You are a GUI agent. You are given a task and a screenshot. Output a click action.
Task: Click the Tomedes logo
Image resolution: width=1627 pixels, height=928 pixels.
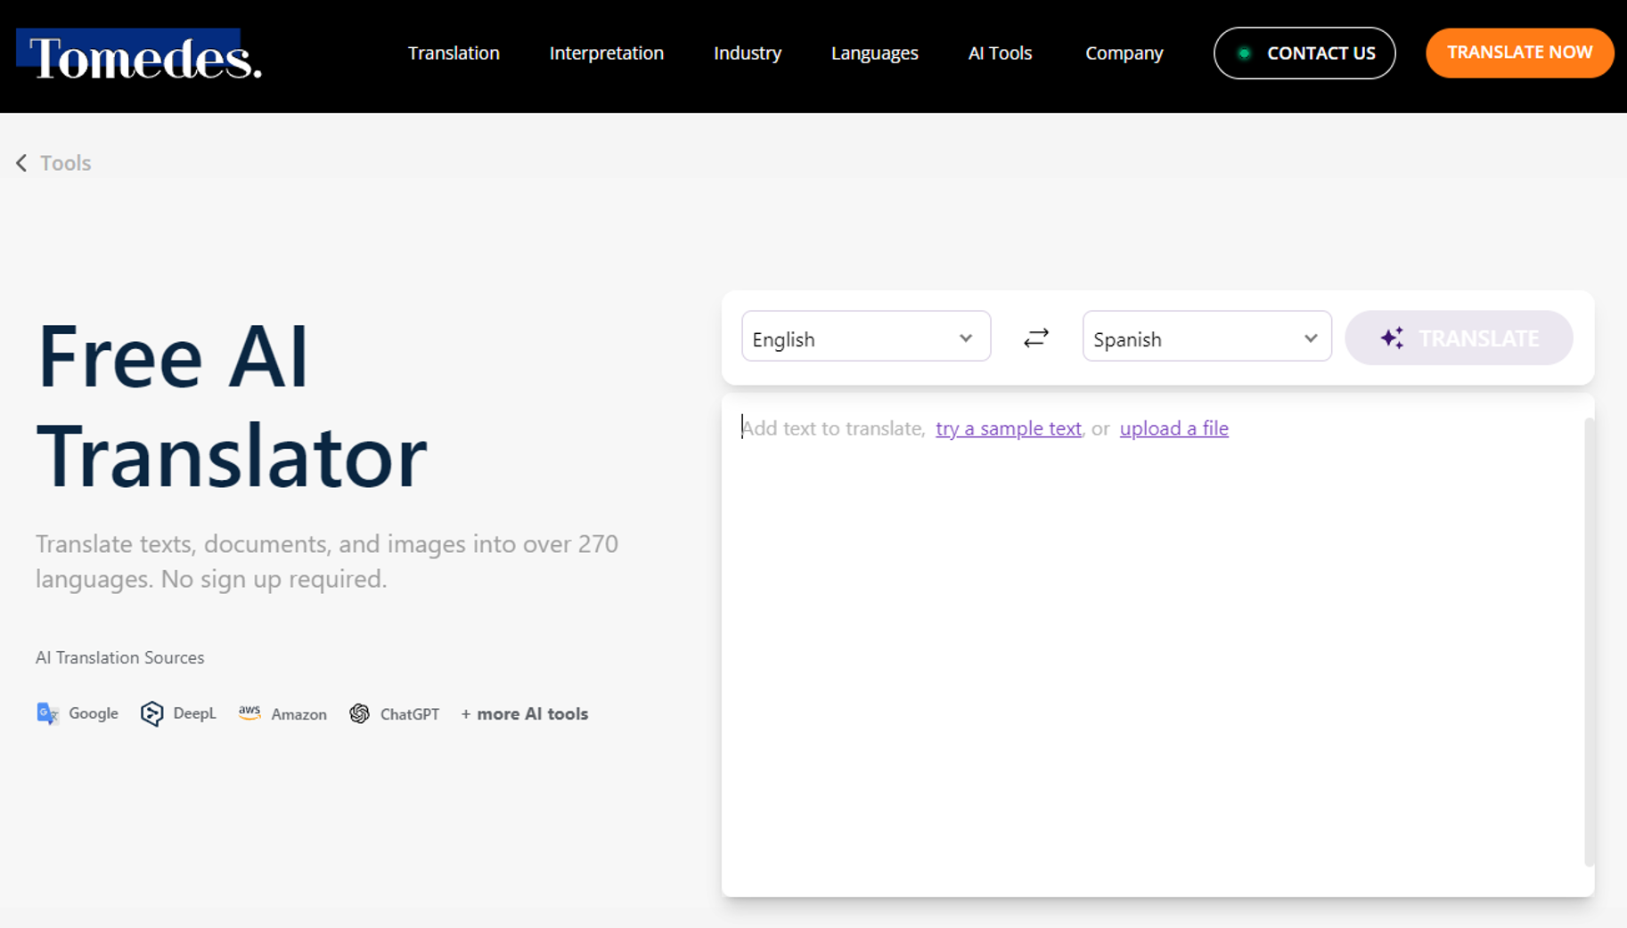click(139, 56)
